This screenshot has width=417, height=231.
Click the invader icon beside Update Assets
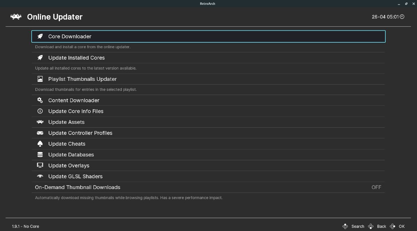(40, 122)
